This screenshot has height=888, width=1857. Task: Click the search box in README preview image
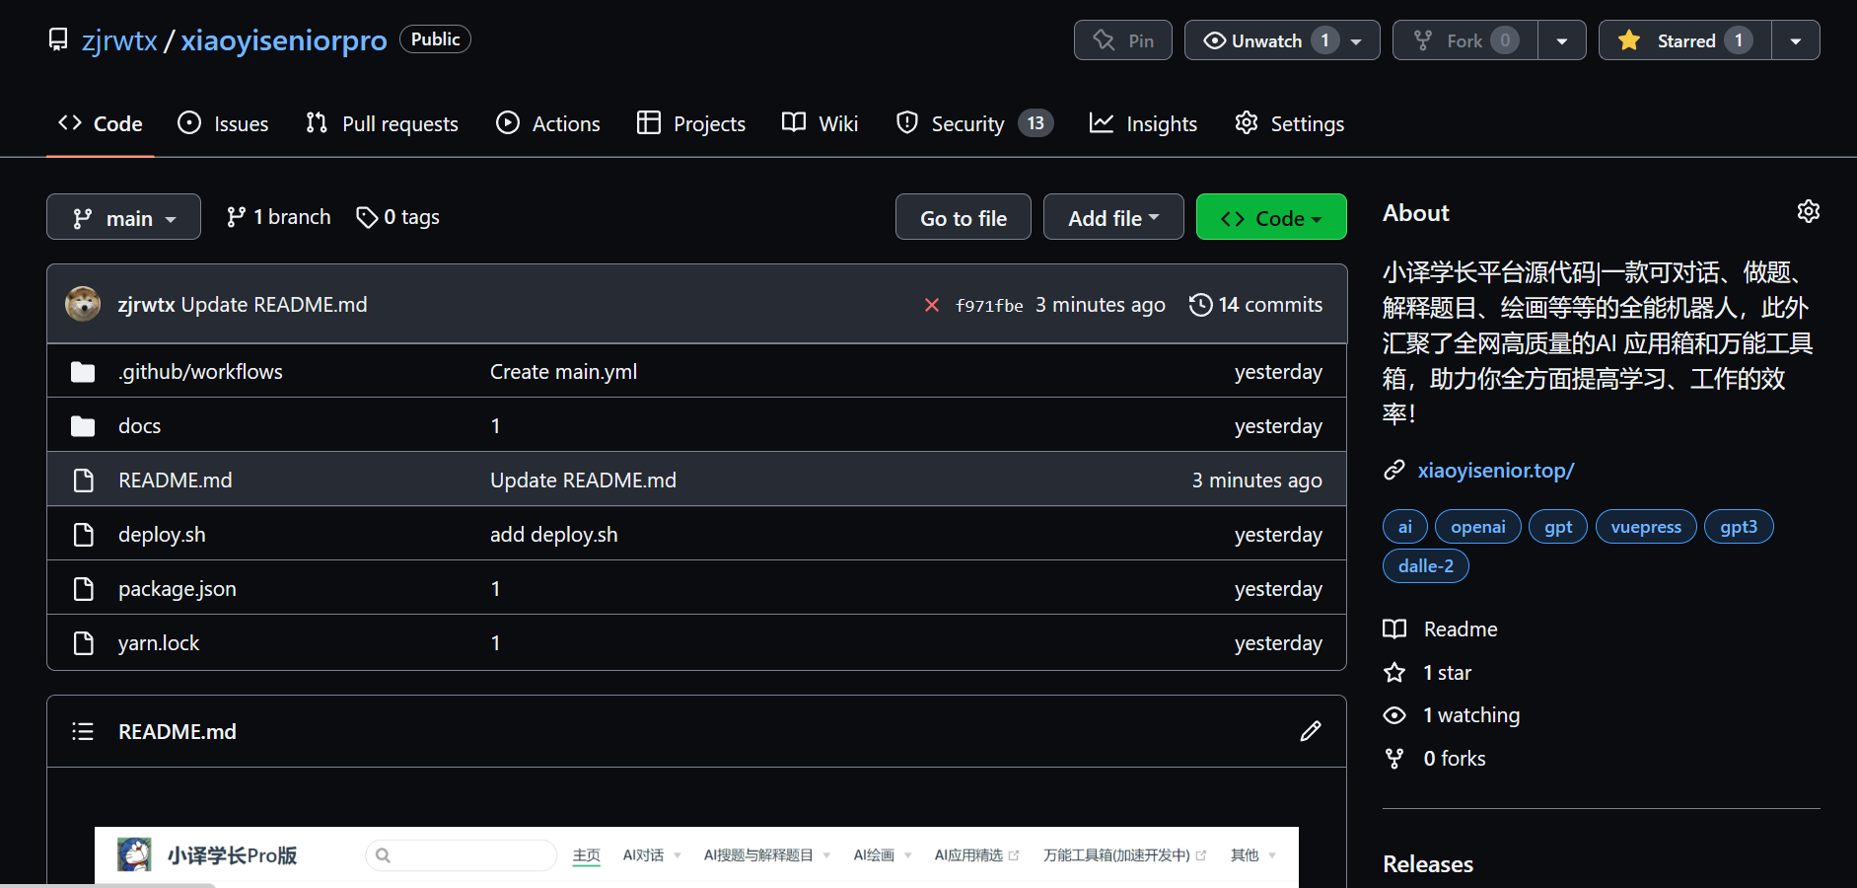point(462,855)
